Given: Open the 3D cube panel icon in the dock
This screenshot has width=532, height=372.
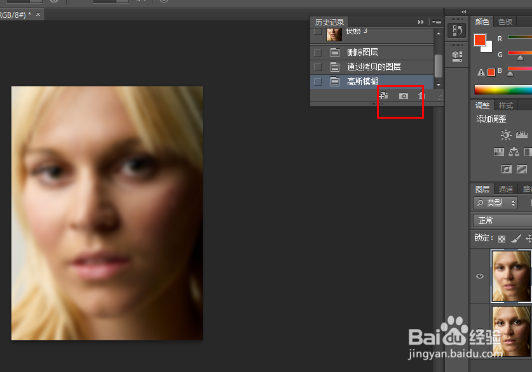Looking at the screenshot, I should pyautogui.click(x=457, y=56).
